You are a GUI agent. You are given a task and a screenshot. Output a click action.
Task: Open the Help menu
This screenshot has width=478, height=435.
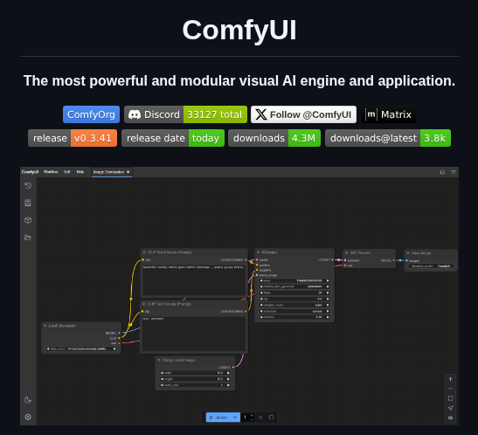click(x=80, y=172)
